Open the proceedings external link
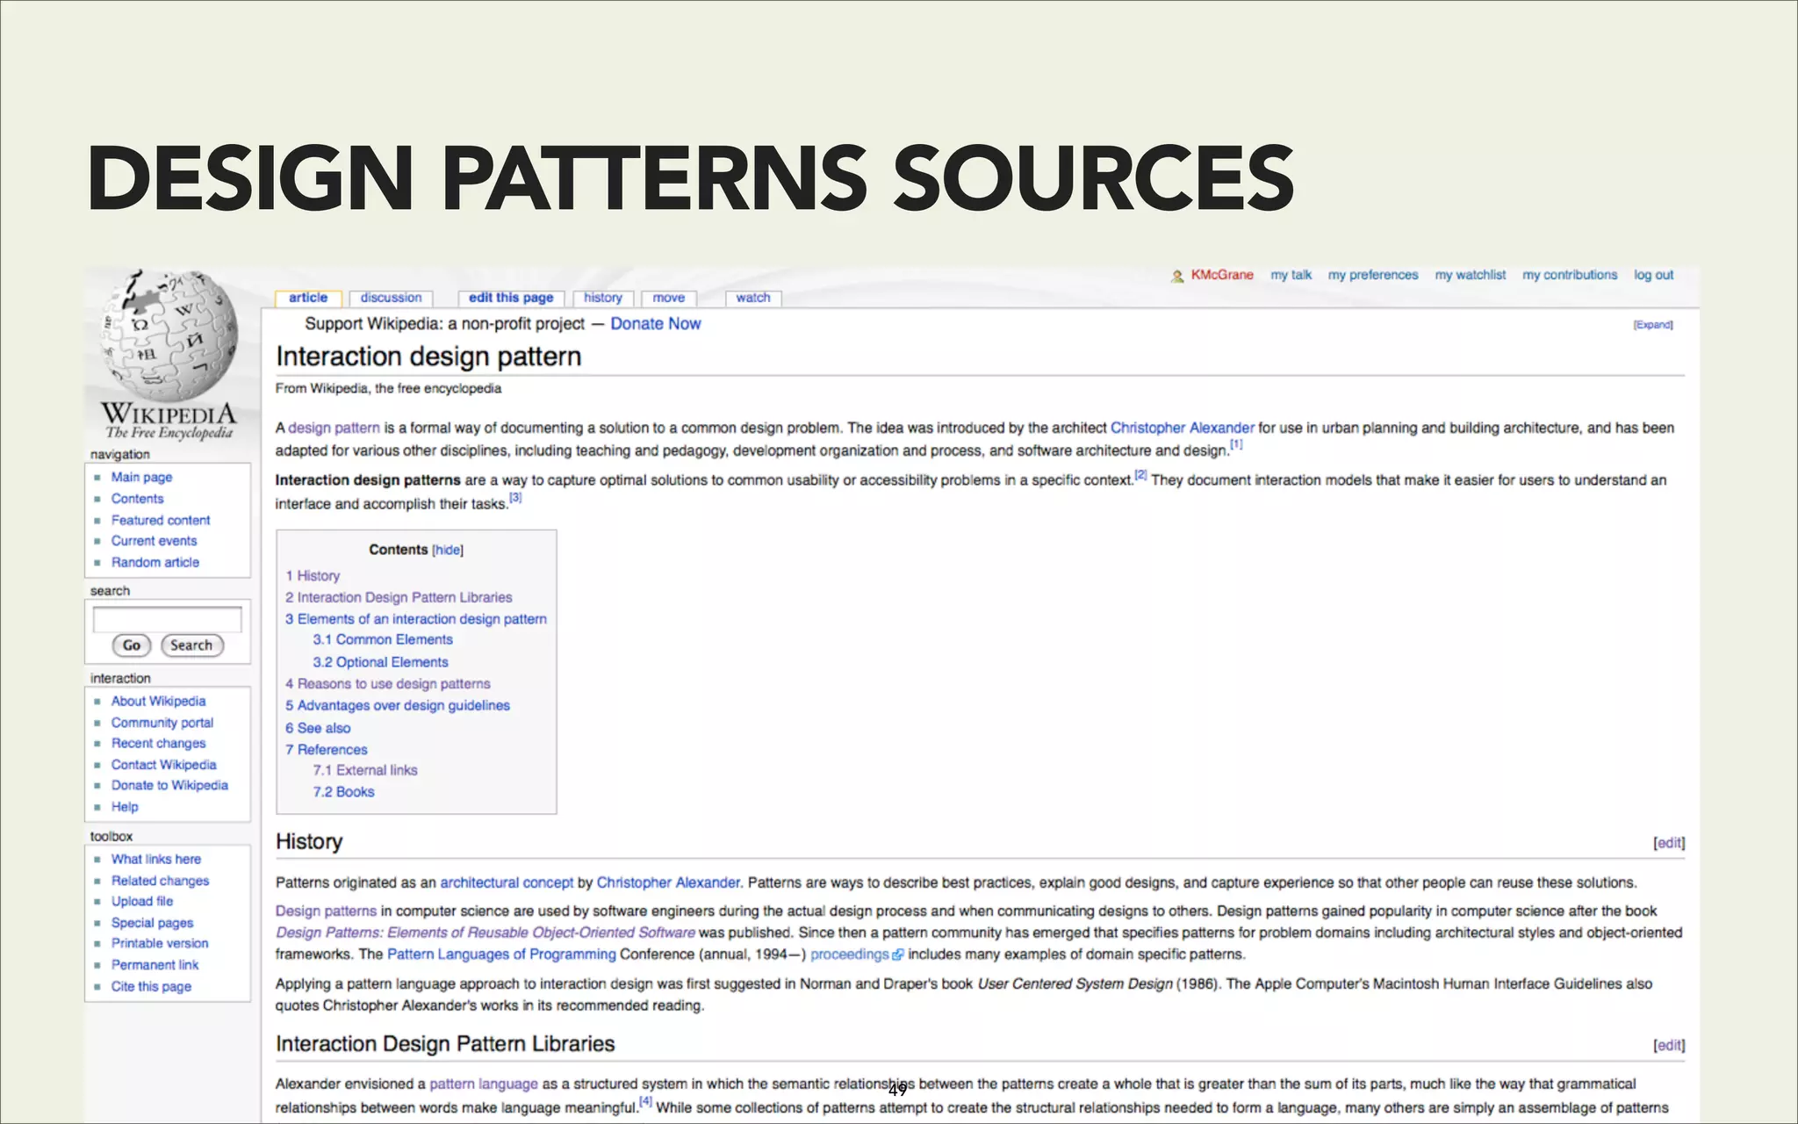 [850, 955]
